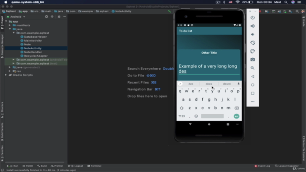Screen dimensions: 306x172
Task: Expand the res folder
Action: (10, 71)
